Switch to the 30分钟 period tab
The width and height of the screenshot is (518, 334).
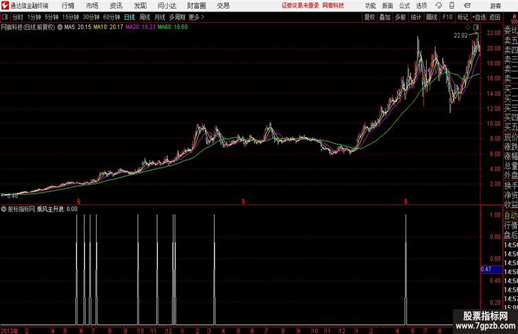tap(91, 17)
